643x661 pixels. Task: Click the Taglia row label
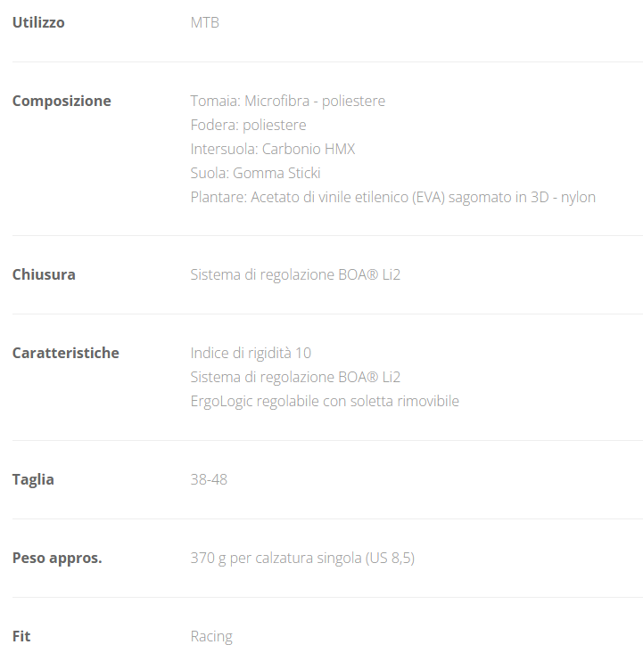pos(33,479)
